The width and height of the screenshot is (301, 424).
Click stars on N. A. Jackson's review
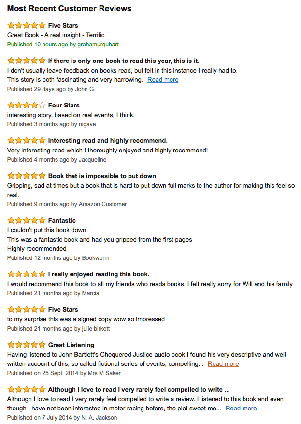click(27, 390)
